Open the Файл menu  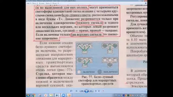pyautogui.click(x=29, y=4)
